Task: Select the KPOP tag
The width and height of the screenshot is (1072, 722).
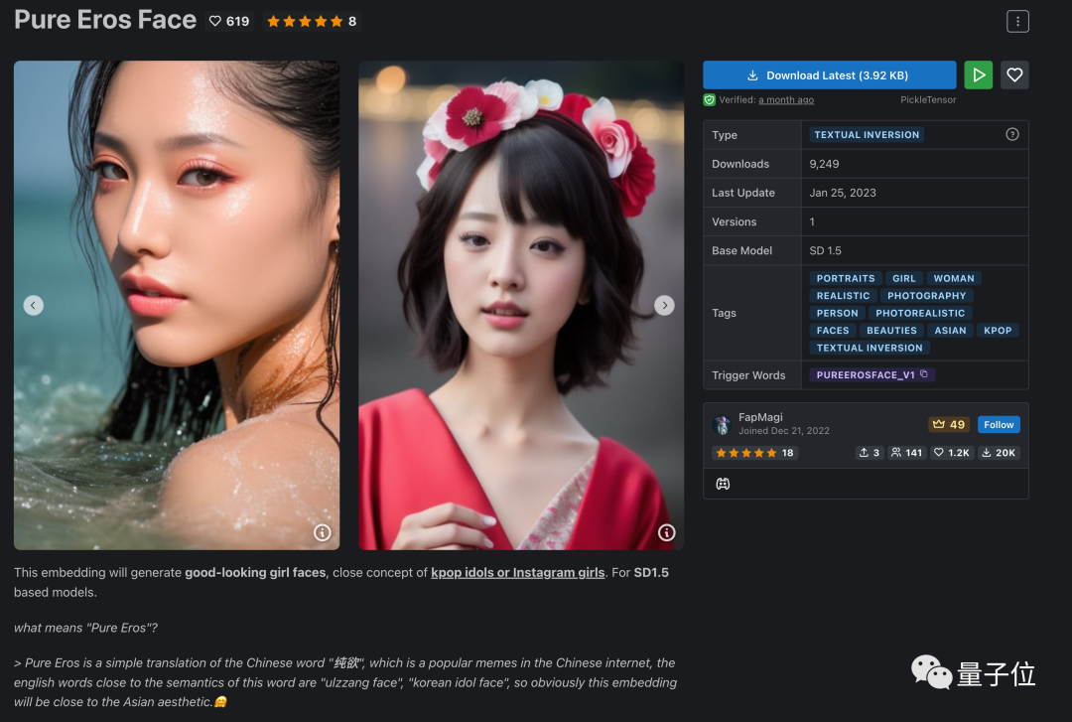Action: [998, 331]
